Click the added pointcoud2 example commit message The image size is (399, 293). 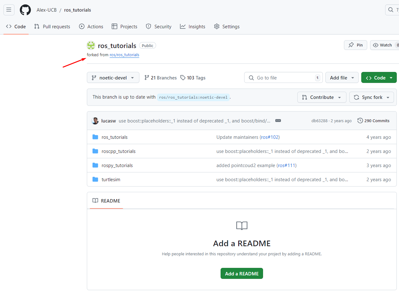pos(246,165)
